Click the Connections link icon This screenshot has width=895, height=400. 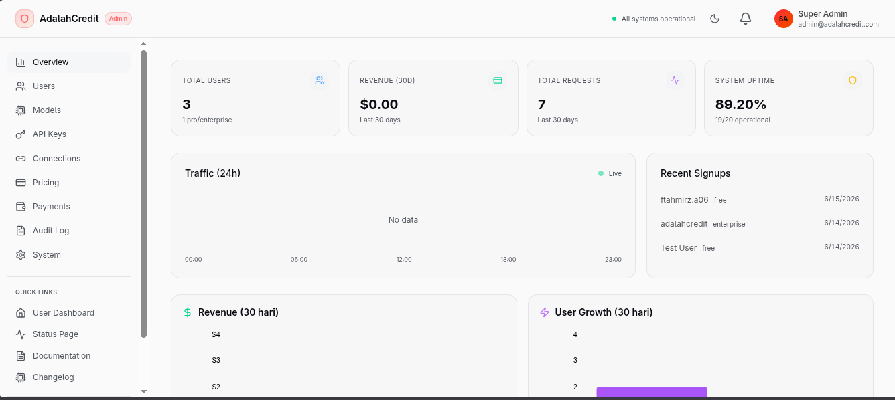21,159
